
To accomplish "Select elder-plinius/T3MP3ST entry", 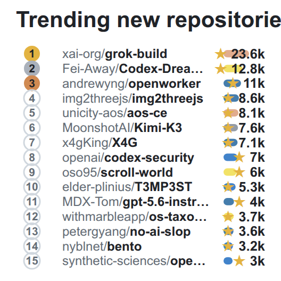I will (x=127, y=187).
